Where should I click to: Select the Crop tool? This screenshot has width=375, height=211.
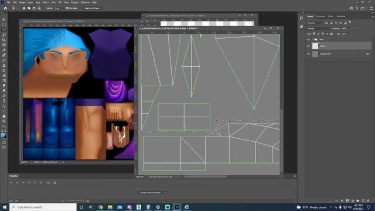click(x=4, y=40)
